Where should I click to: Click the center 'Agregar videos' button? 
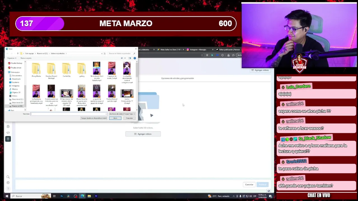(x=143, y=134)
